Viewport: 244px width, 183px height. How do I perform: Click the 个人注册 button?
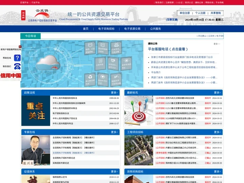coord(200,13)
